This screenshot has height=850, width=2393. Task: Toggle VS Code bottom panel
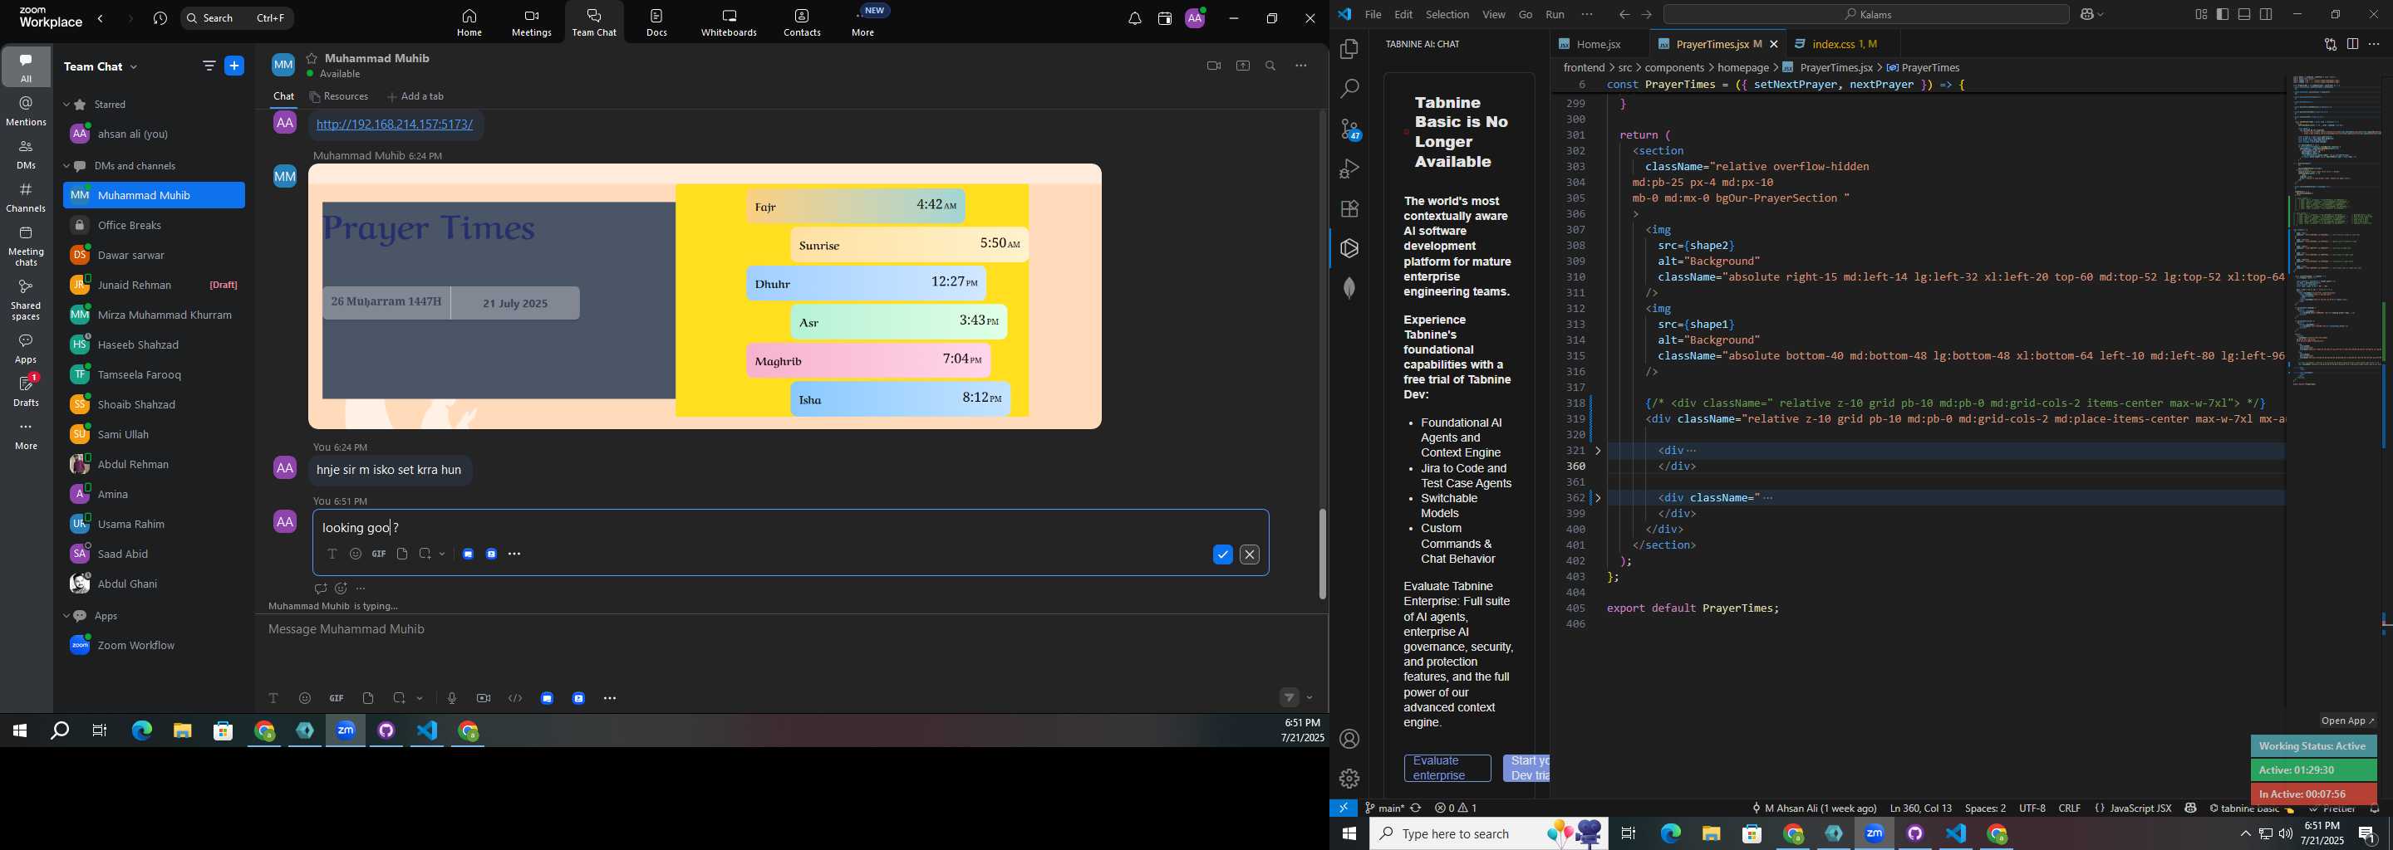[2244, 14]
